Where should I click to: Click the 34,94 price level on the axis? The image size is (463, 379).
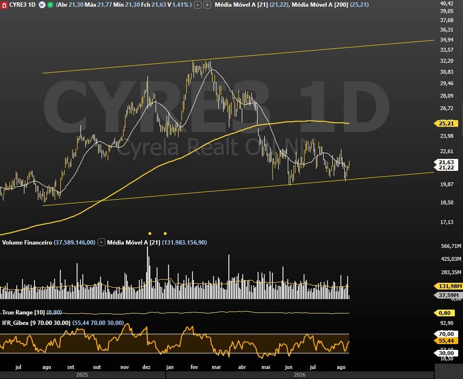click(x=447, y=40)
